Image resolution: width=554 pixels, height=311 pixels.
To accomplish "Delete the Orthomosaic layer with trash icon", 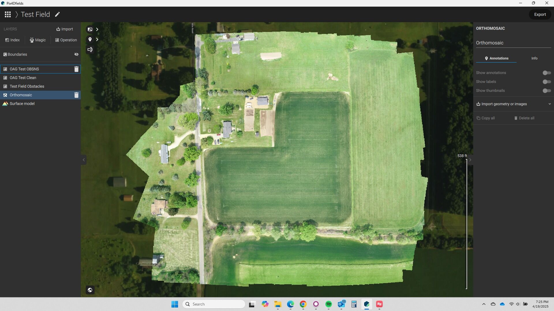I will 76,95.
